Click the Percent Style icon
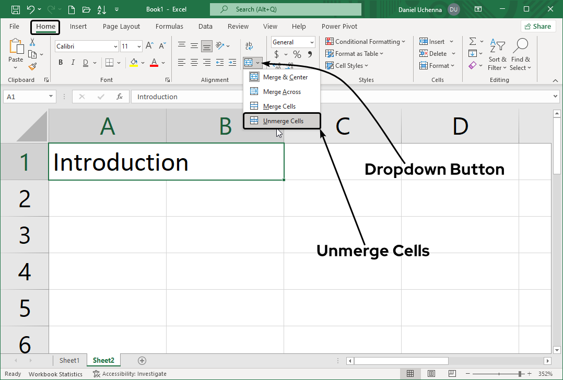563x380 pixels. pyautogui.click(x=297, y=54)
